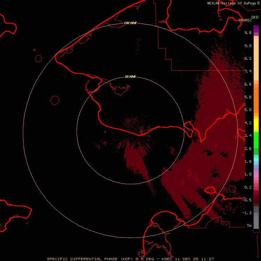Select the 2.6 value on the color scale
261x261 pixels.
[248, 149]
